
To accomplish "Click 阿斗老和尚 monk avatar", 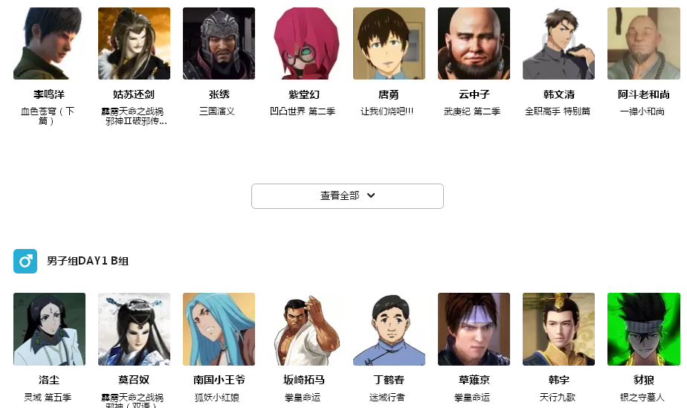I will pyautogui.click(x=644, y=43).
